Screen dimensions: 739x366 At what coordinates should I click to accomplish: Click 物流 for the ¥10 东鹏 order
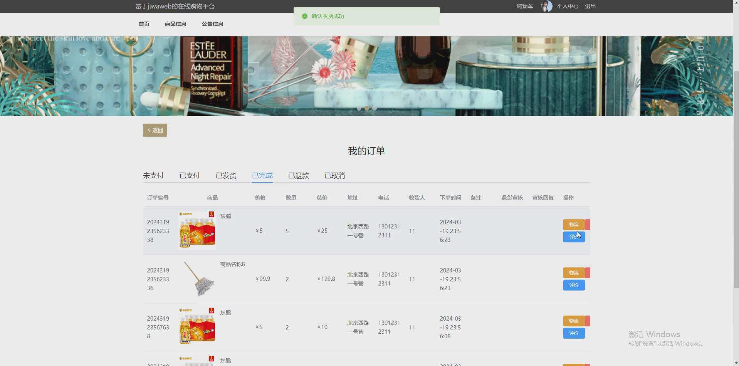coord(574,321)
